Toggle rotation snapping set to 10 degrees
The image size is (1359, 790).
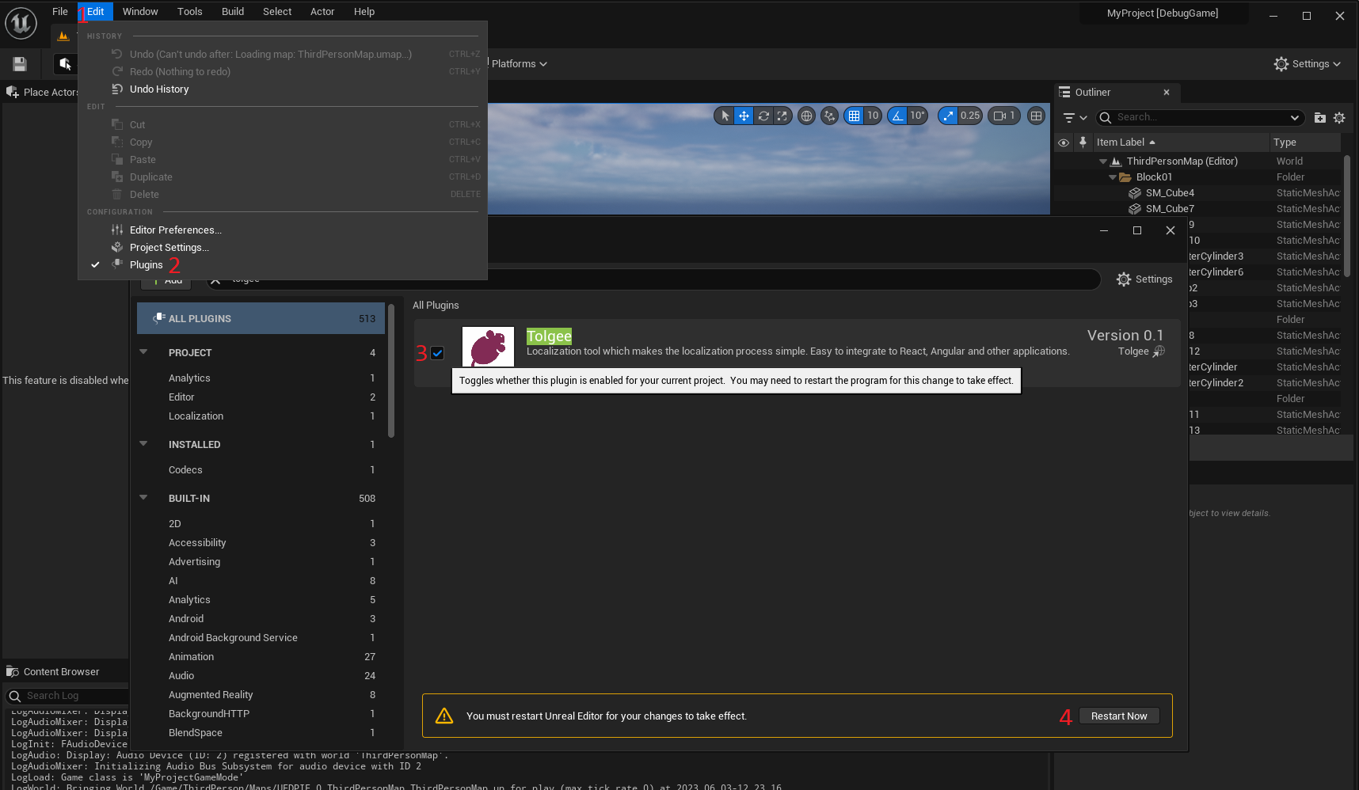pyautogui.click(x=897, y=116)
